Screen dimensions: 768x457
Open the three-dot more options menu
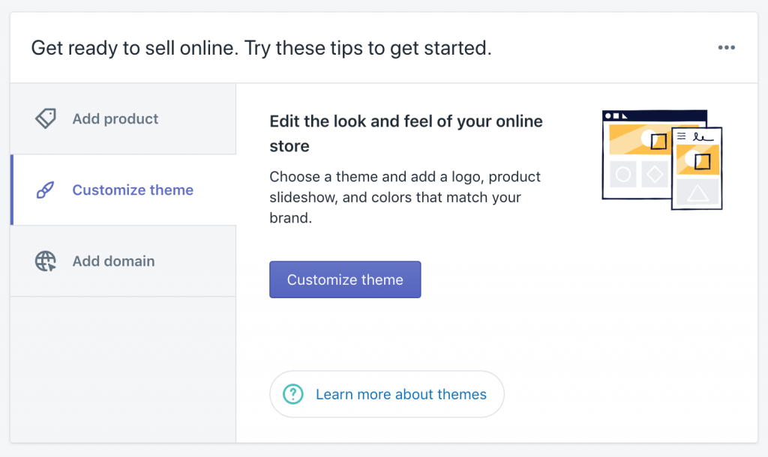click(x=726, y=47)
